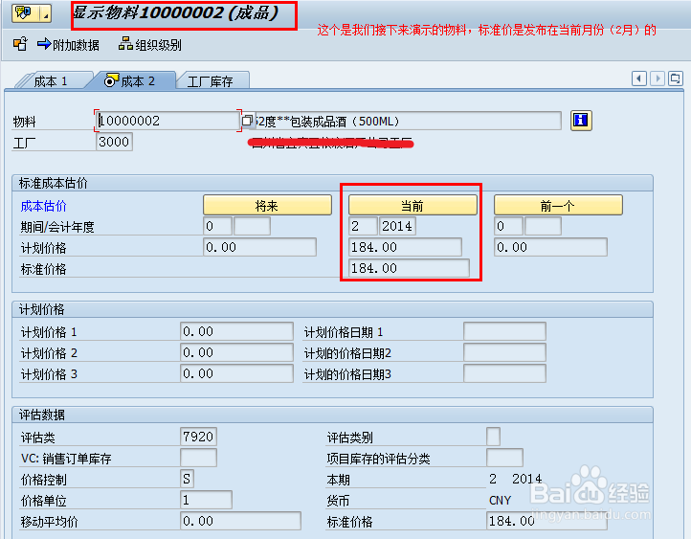Switch to the 工厂库存 tab

[x=211, y=81]
